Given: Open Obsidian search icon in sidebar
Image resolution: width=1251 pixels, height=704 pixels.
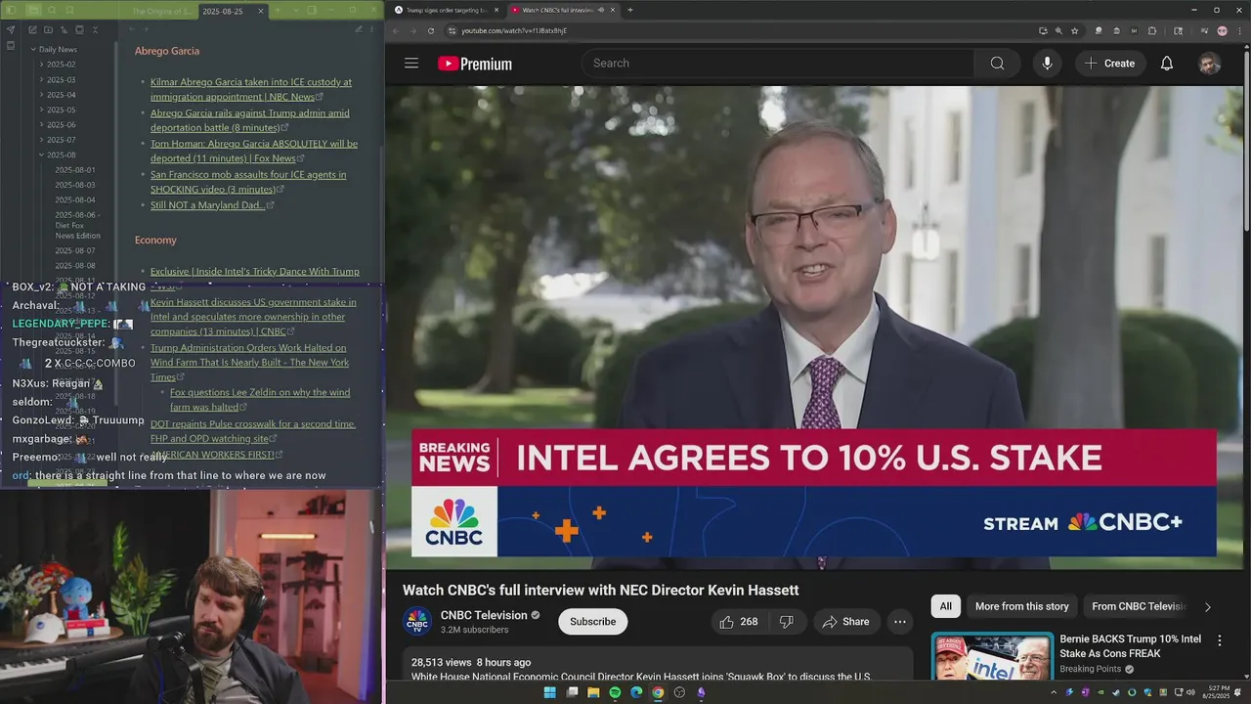Looking at the screenshot, I should 52,11.
